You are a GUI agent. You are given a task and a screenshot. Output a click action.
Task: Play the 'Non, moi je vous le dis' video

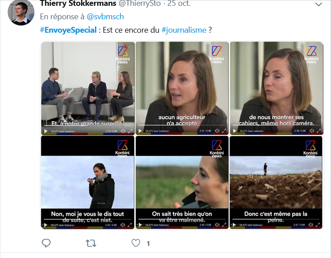(x=45, y=225)
